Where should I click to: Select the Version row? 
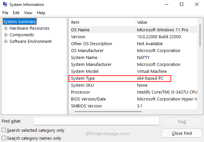tap(134, 37)
